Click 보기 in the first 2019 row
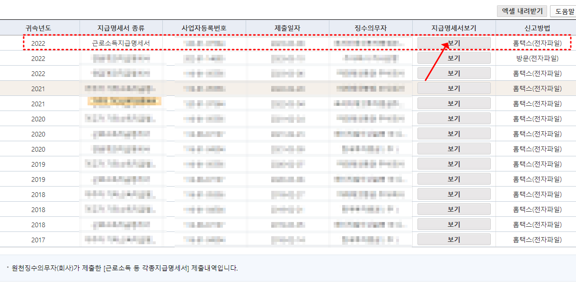The height and width of the screenshot is (282, 576). coord(453,163)
